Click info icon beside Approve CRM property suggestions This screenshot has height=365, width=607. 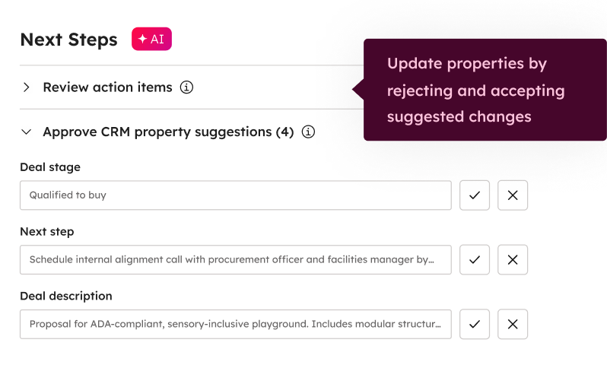pyautogui.click(x=308, y=132)
